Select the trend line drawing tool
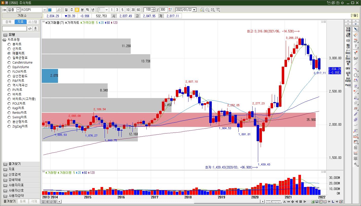Image resolution: width=361 pixels, height=206 pixels. (356, 64)
